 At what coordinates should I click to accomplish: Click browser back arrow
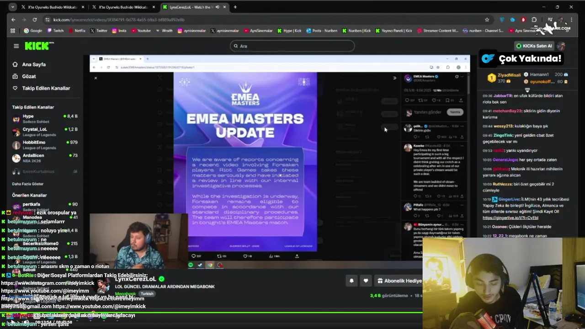[13, 20]
